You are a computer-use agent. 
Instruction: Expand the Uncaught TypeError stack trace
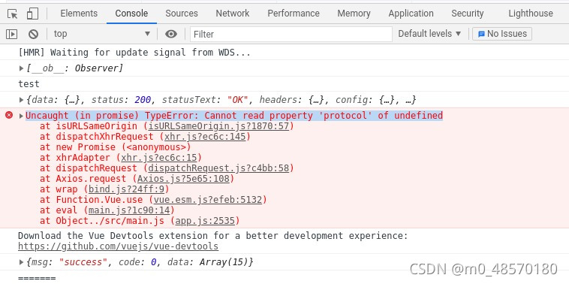(x=22, y=116)
